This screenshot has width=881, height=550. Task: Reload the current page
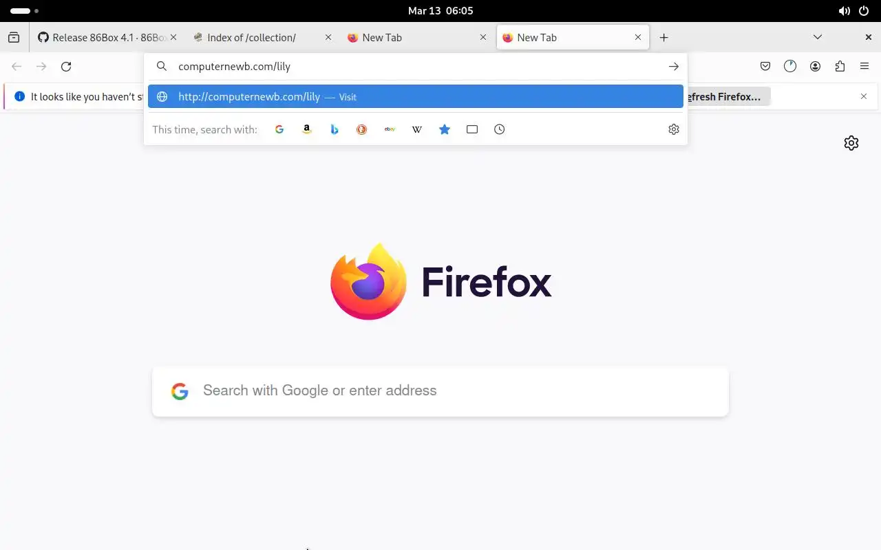(66, 67)
